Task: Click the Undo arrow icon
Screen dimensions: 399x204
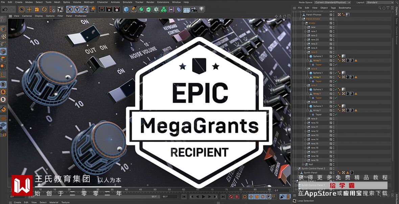Action: pyautogui.click(x=5, y=10)
